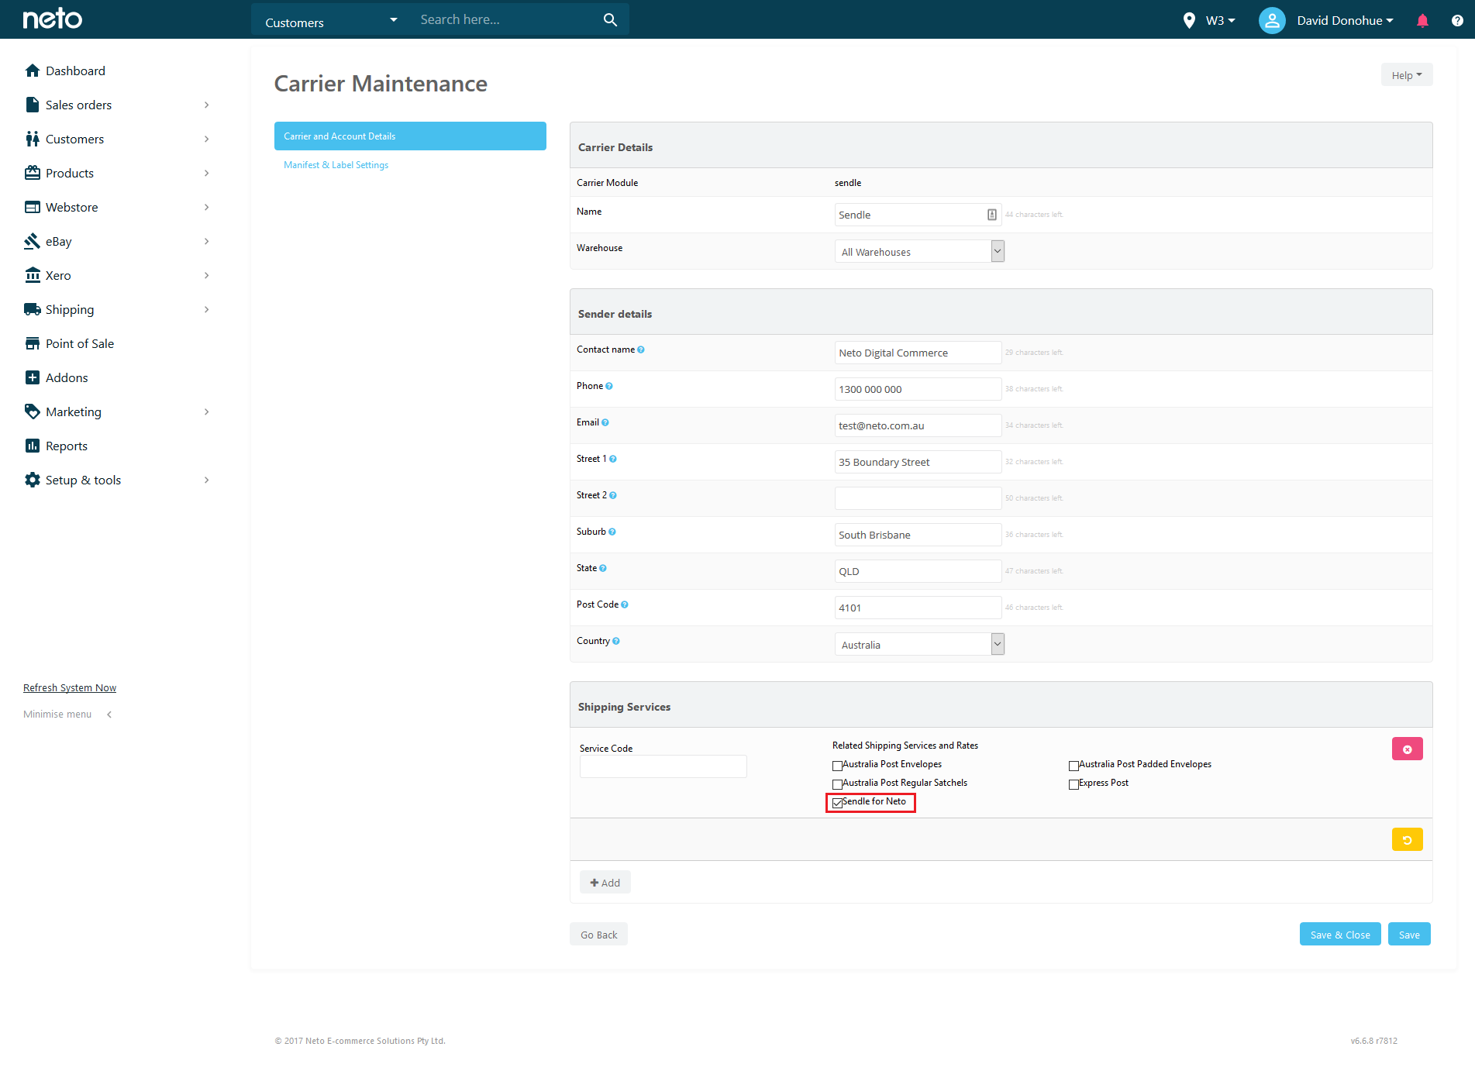This screenshot has width=1475, height=1071.
Task: Open the W3 warehouse dropdown
Action: click(x=1220, y=20)
